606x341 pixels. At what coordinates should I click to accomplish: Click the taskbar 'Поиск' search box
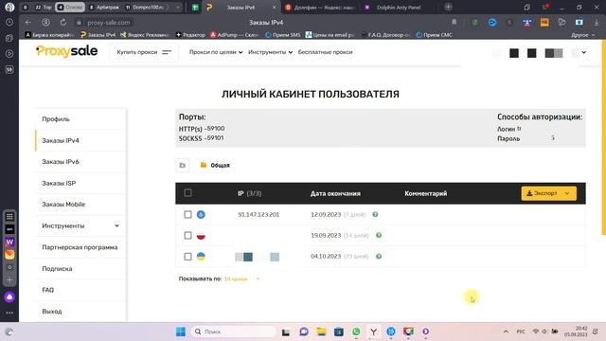pyautogui.click(x=233, y=332)
